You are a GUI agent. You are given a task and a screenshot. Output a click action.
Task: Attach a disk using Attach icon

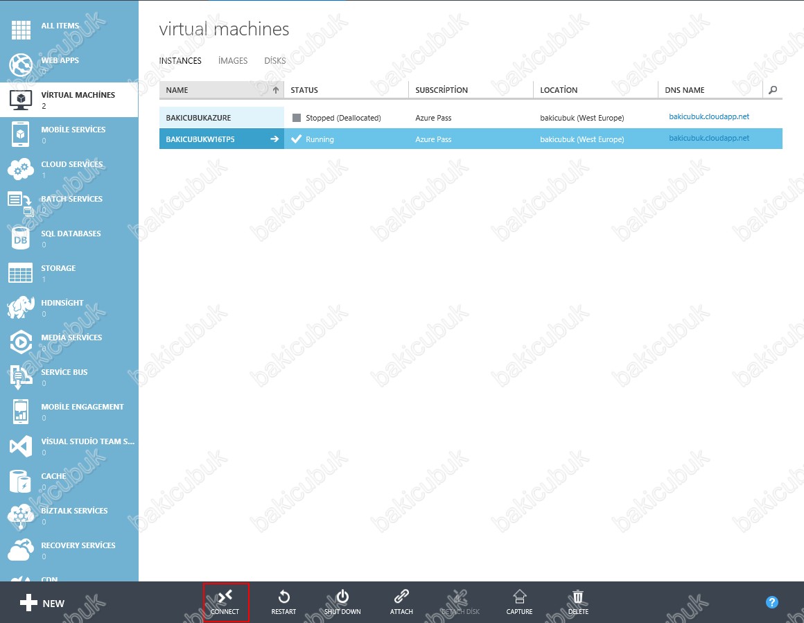pyautogui.click(x=401, y=602)
